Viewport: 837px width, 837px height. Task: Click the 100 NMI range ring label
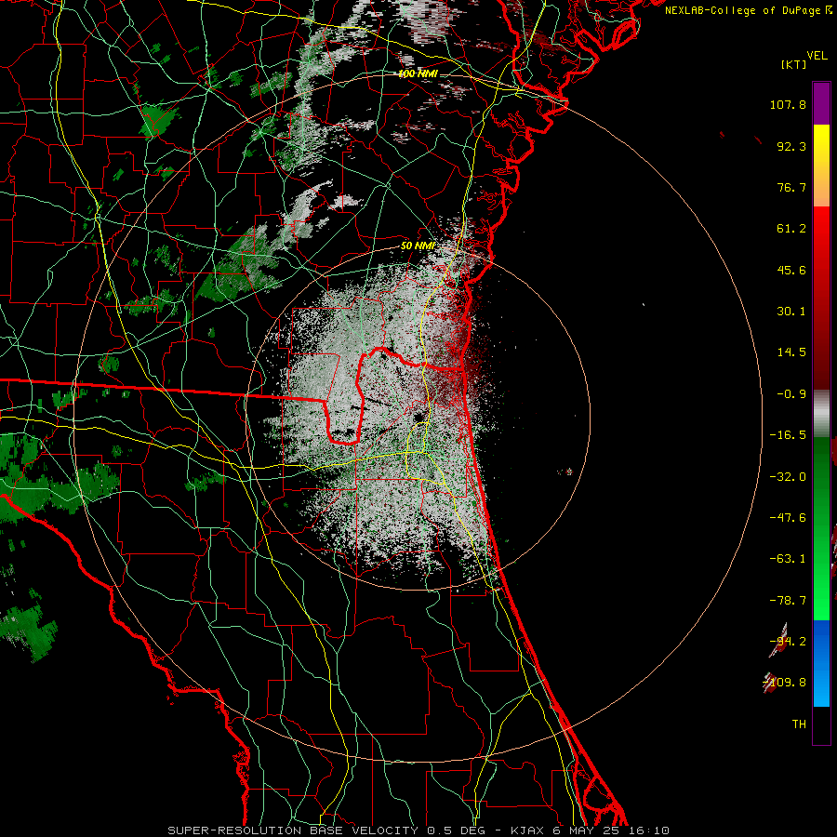[x=418, y=74]
